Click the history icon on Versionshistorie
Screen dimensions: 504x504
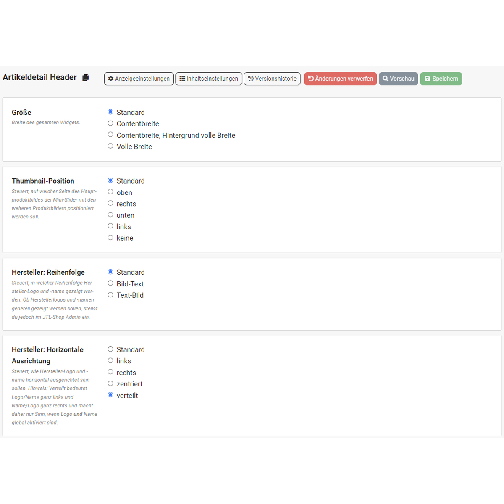250,79
